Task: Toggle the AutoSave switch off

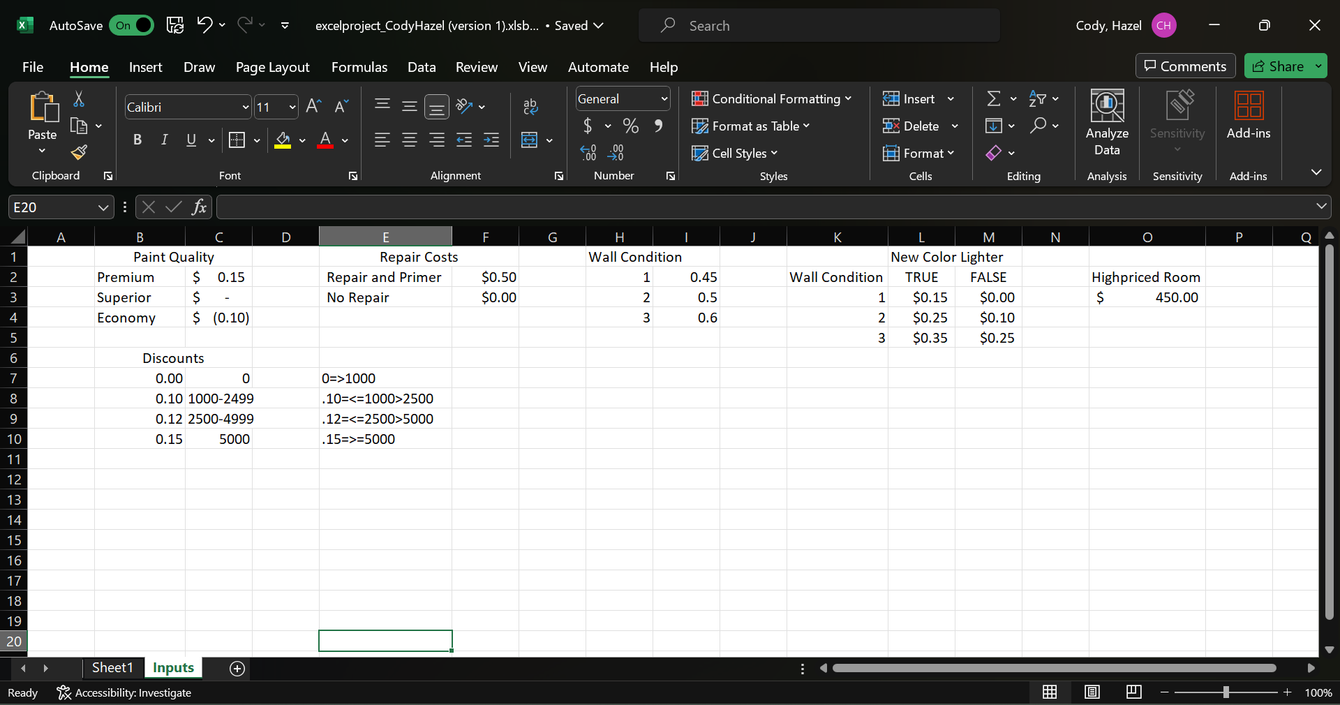Action: (x=131, y=26)
